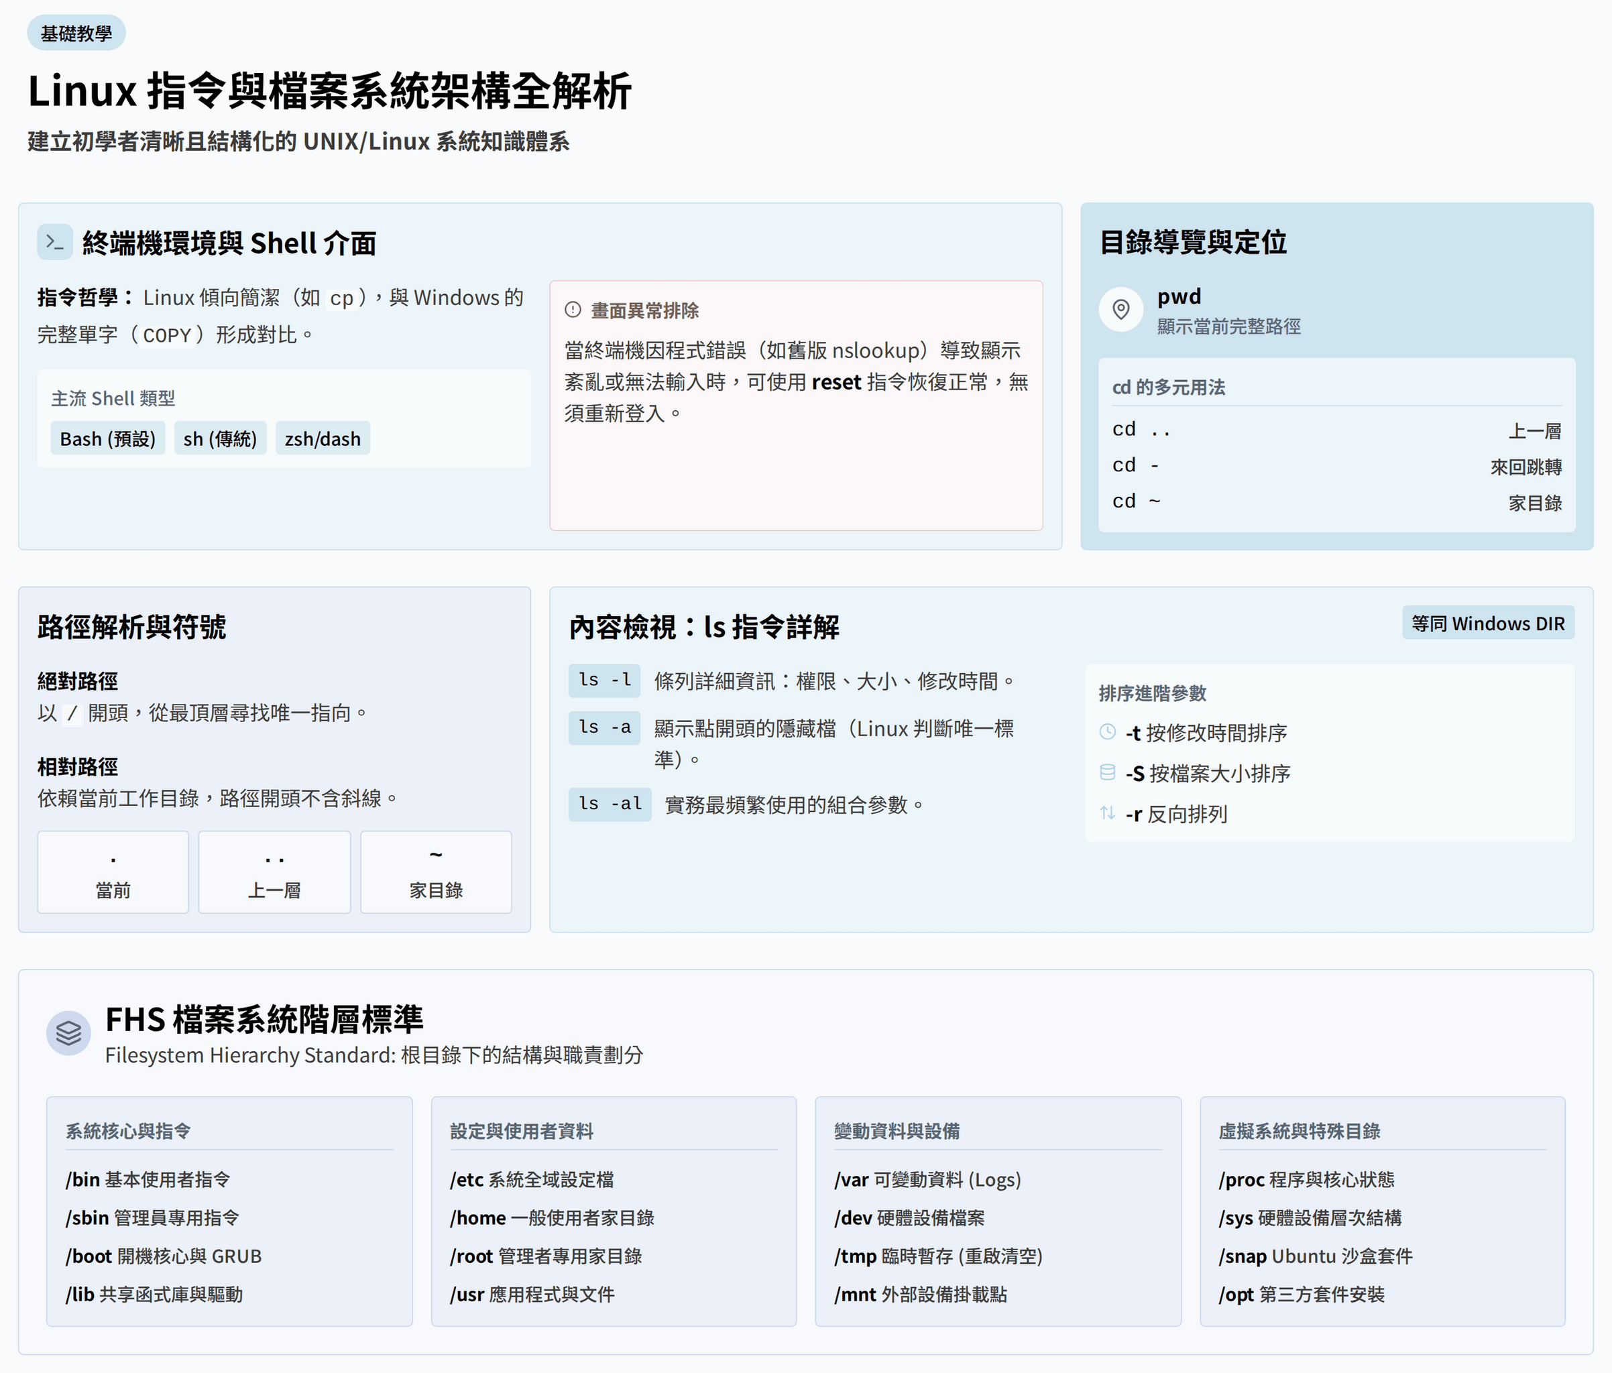
Task: Click the COPY inline code snippet
Action: tap(167, 335)
